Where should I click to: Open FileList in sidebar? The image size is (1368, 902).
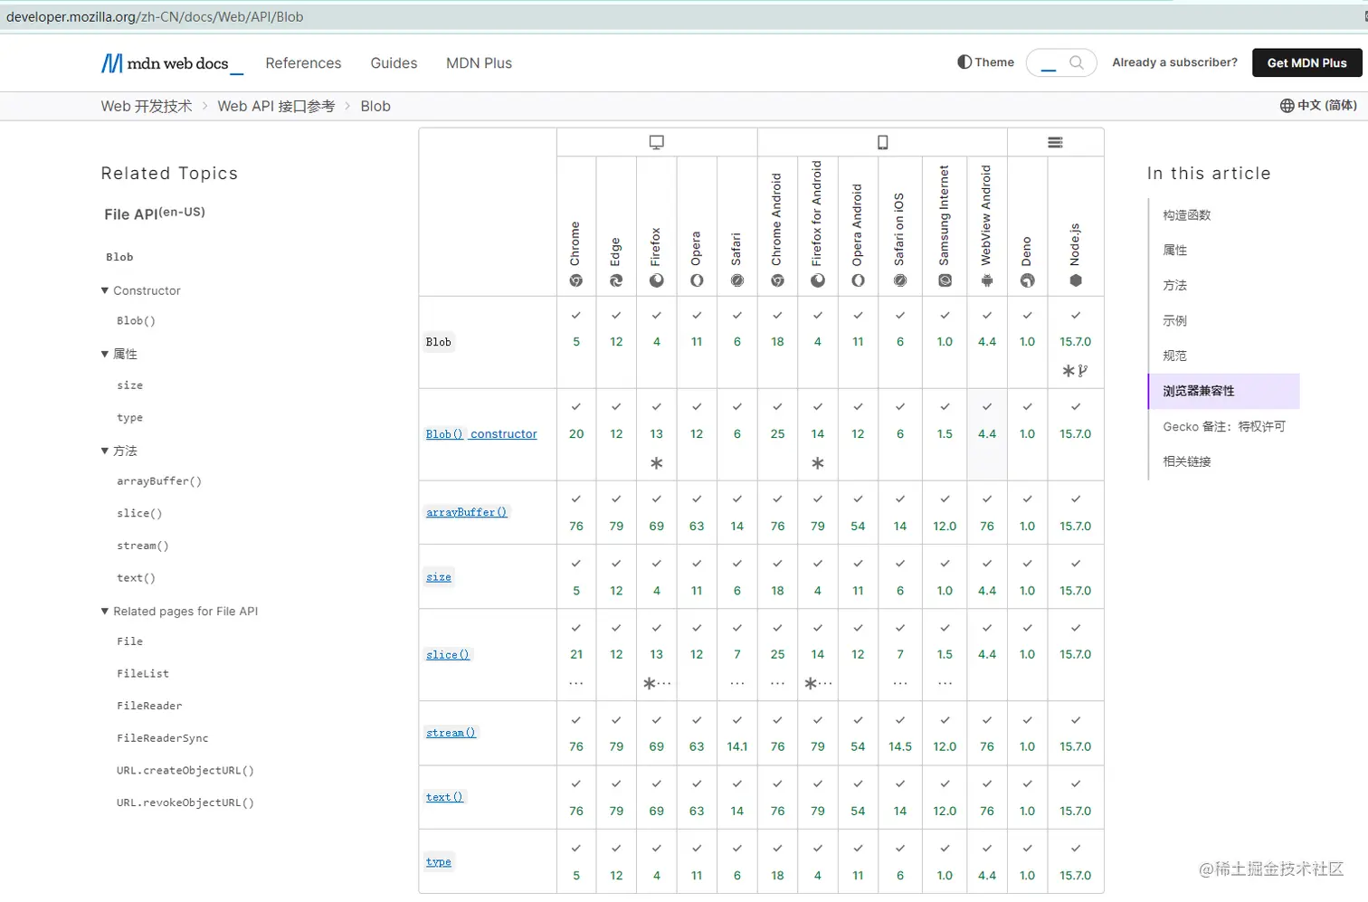point(142,674)
